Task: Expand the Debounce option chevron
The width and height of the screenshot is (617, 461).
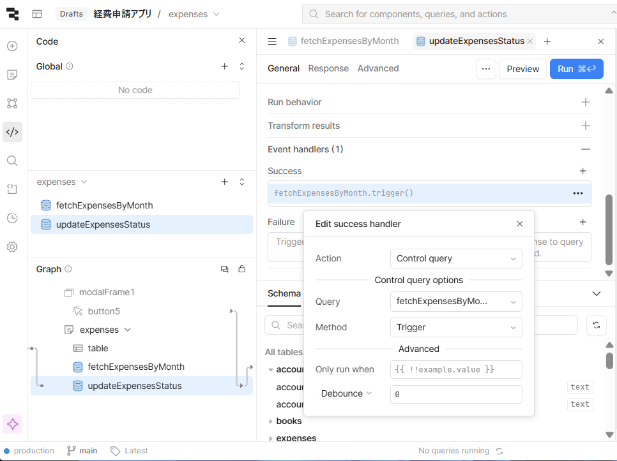Action: tap(369, 393)
